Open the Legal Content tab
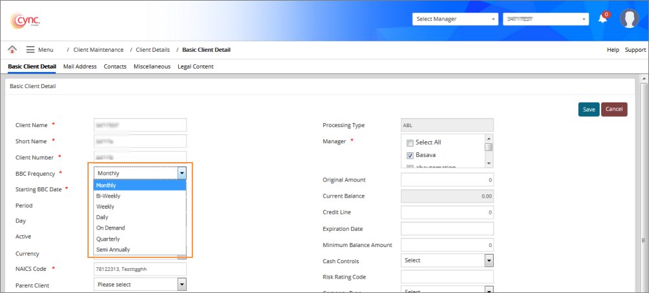 tap(195, 66)
